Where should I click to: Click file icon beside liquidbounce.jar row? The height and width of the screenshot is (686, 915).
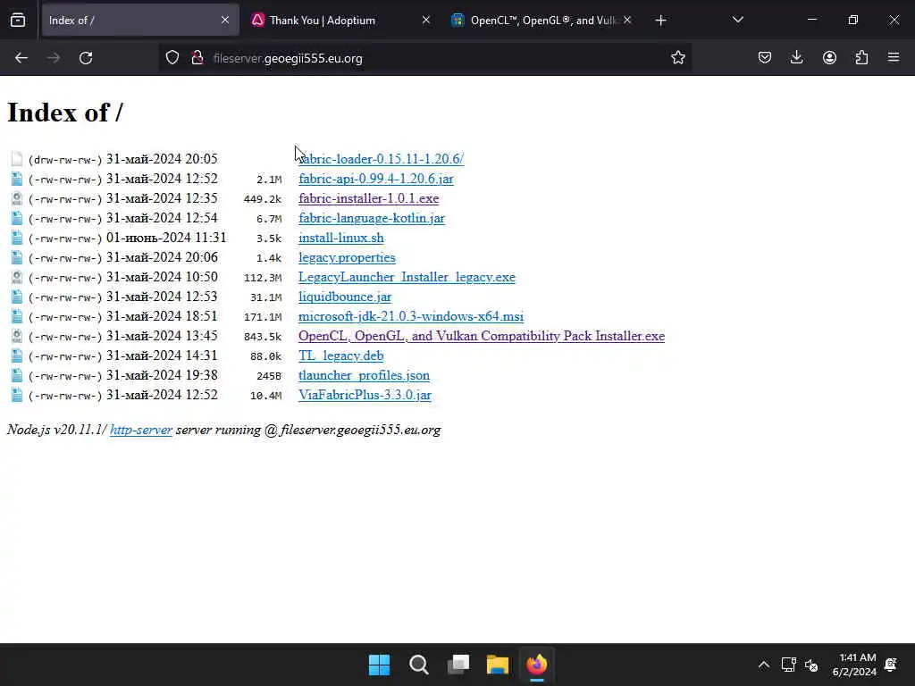17,297
